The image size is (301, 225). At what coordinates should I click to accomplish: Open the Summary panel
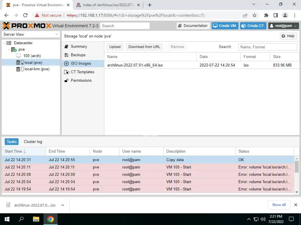point(83,47)
